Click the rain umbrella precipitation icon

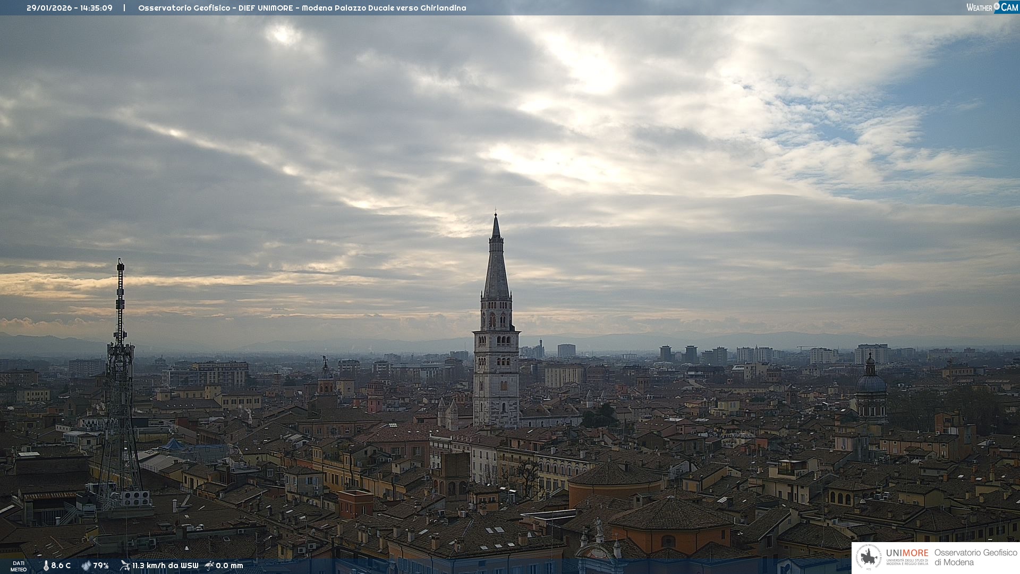(x=209, y=565)
